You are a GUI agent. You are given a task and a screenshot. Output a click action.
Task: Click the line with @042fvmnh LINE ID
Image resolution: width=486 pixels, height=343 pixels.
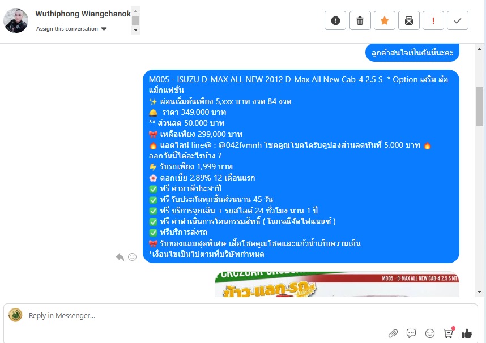[290, 145]
